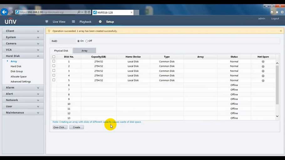Open Disk Group in sidebar
The height and width of the screenshot is (160, 285).
pyautogui.click(x=17, y=71)
